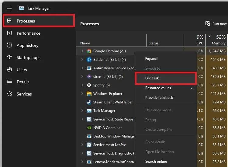Open App history from the sidebar

point(27,45)
